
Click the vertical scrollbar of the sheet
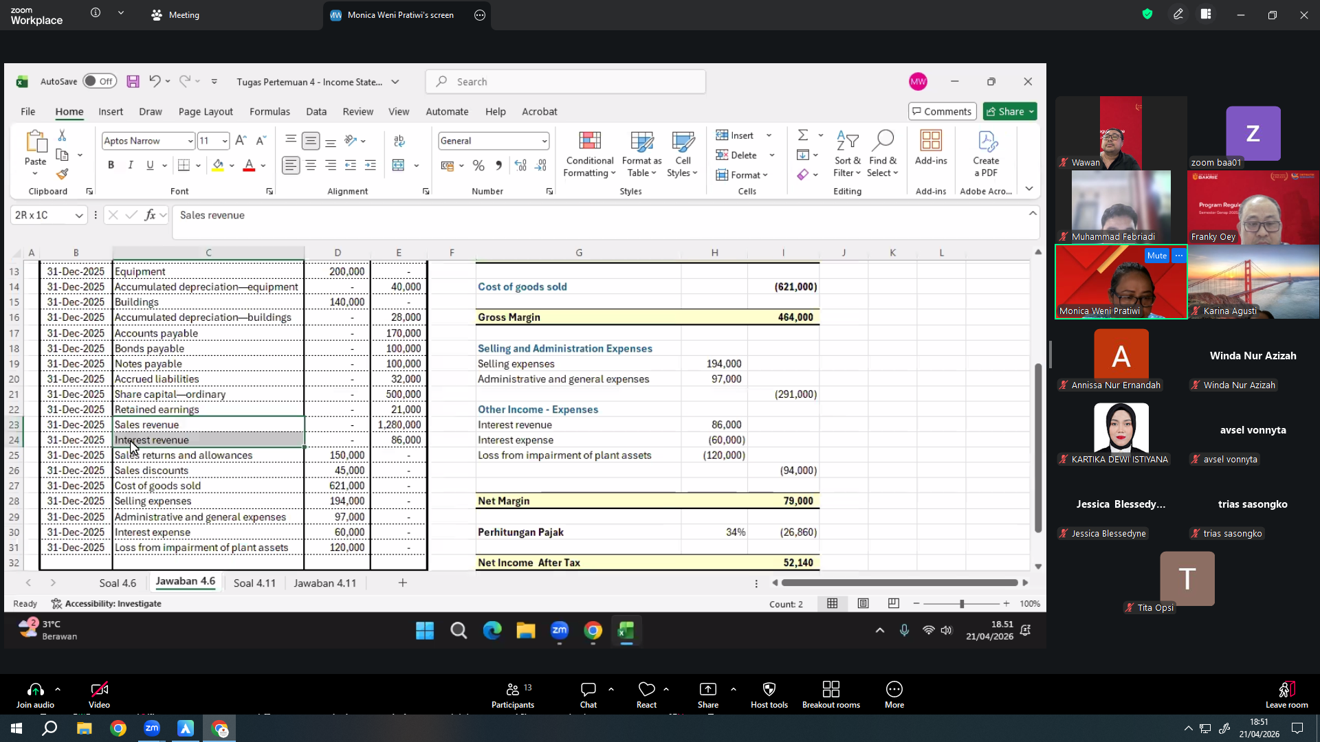pos(1038,447)
